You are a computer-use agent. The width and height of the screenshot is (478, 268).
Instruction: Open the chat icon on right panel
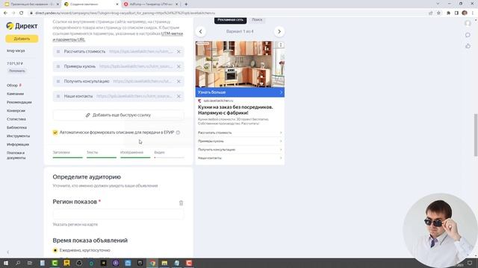click(x=468, y=35)
